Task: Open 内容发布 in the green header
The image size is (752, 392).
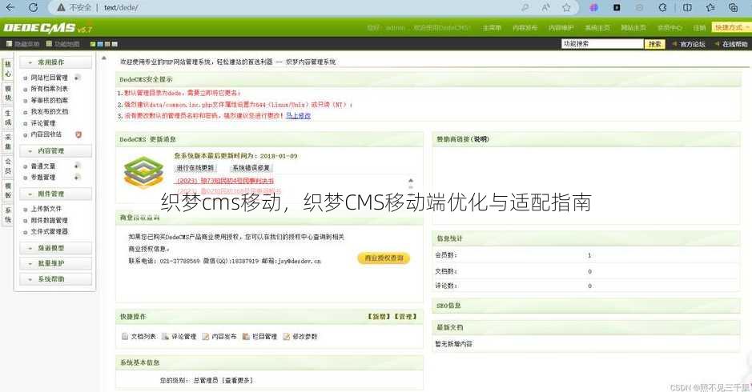Action: (525, 28)
